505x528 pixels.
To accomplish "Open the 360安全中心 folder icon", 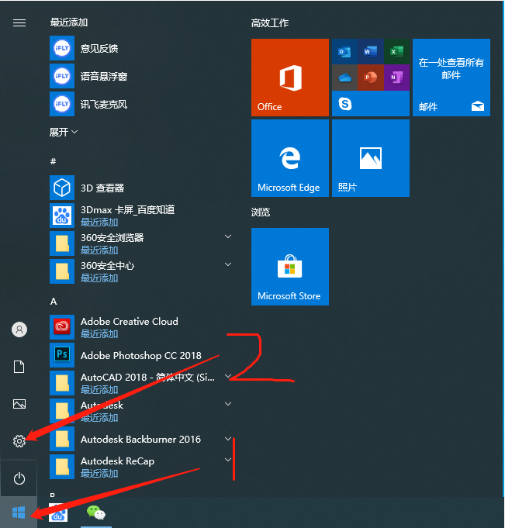I will click(62, 271).
